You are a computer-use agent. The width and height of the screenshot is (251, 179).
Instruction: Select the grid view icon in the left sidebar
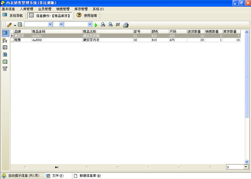pyautogui.click(x=5, y=33)
